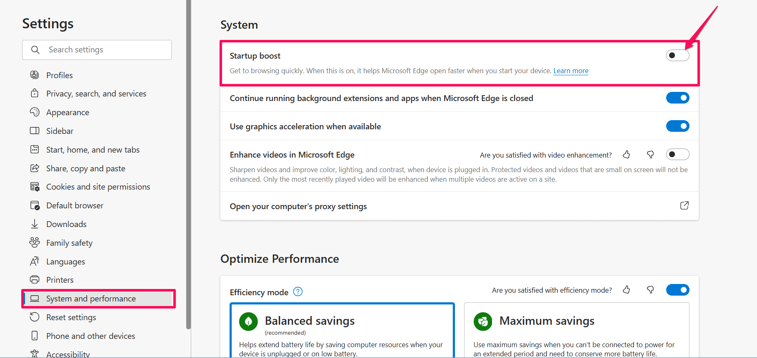Select the Maximum savings card

[577, 331]
